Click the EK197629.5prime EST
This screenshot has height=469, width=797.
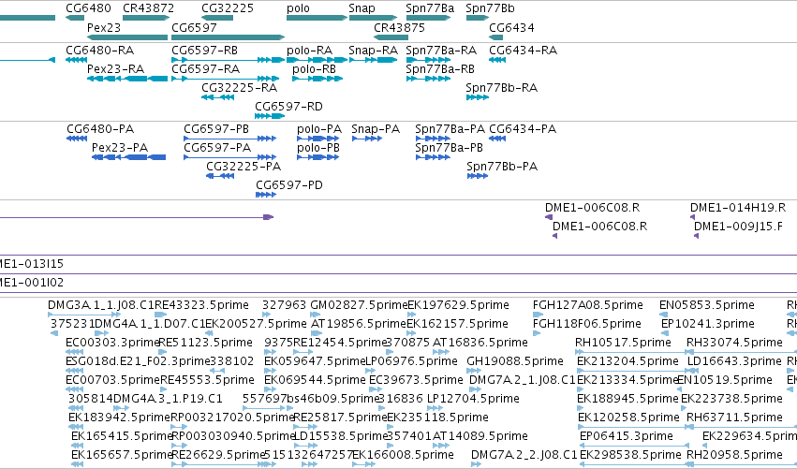coord(412,315)
